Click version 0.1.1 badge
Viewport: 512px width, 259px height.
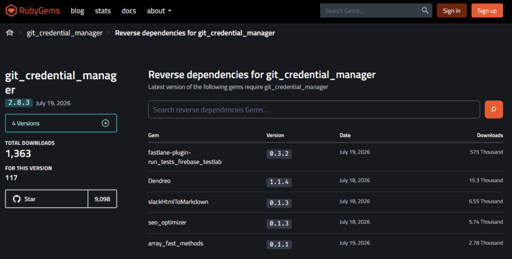pos(279,245)
